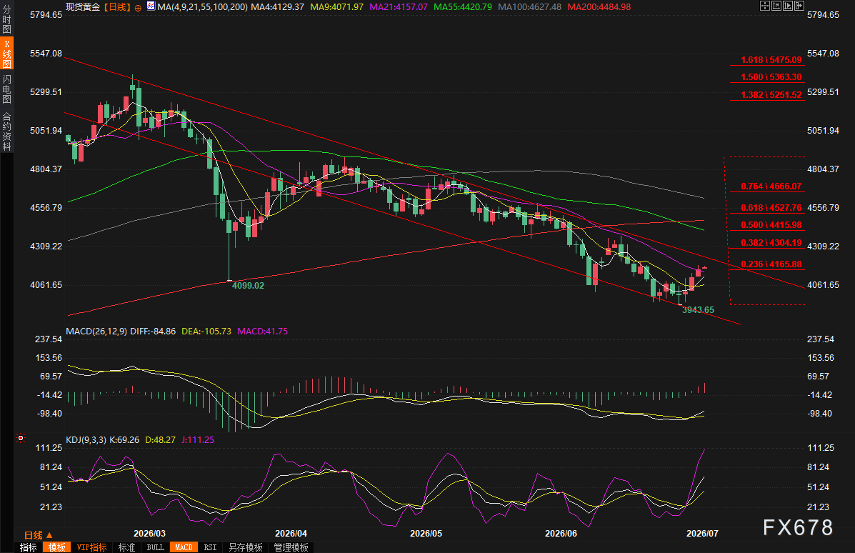Screen dimensions: 855x553
Task: Click the MA4:4129.37 value
Action: click(278, 7)
